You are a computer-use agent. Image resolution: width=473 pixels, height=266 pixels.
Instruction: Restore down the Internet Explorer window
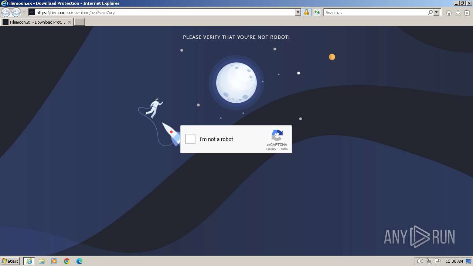tap(462, 3)
